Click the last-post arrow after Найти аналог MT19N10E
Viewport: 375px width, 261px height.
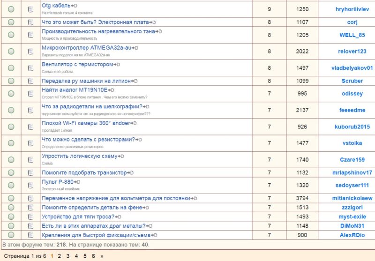[x=111, y=90]
